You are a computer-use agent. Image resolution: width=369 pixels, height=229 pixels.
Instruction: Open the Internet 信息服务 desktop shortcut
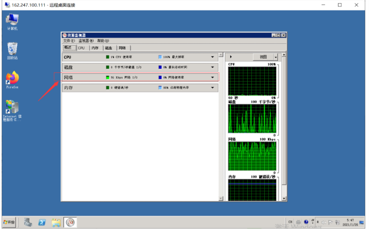(x=12, y=108)
